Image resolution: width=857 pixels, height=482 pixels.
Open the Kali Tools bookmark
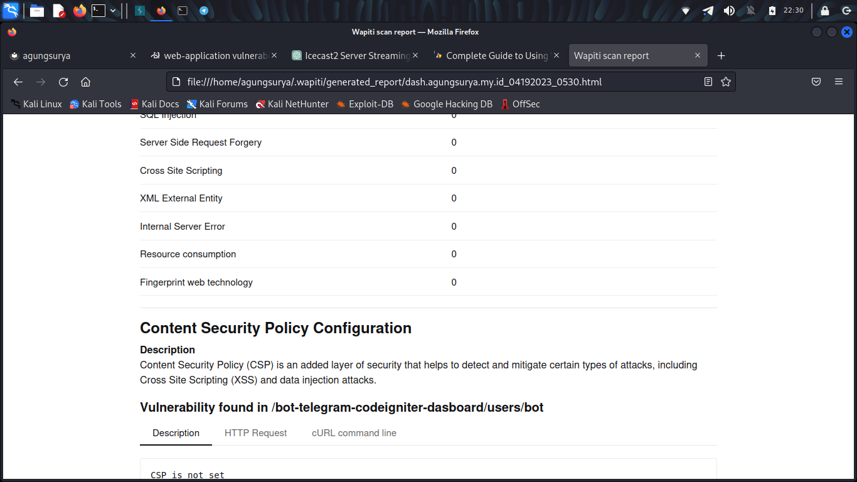(x=95, y=104)
